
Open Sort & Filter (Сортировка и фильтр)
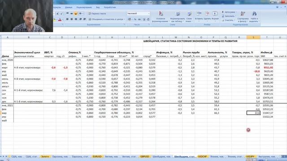tap(243, 17)
